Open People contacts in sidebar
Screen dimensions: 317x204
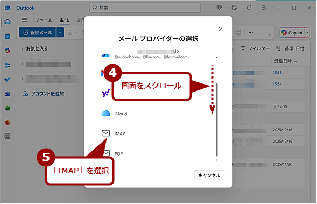[x=8, y=65]
